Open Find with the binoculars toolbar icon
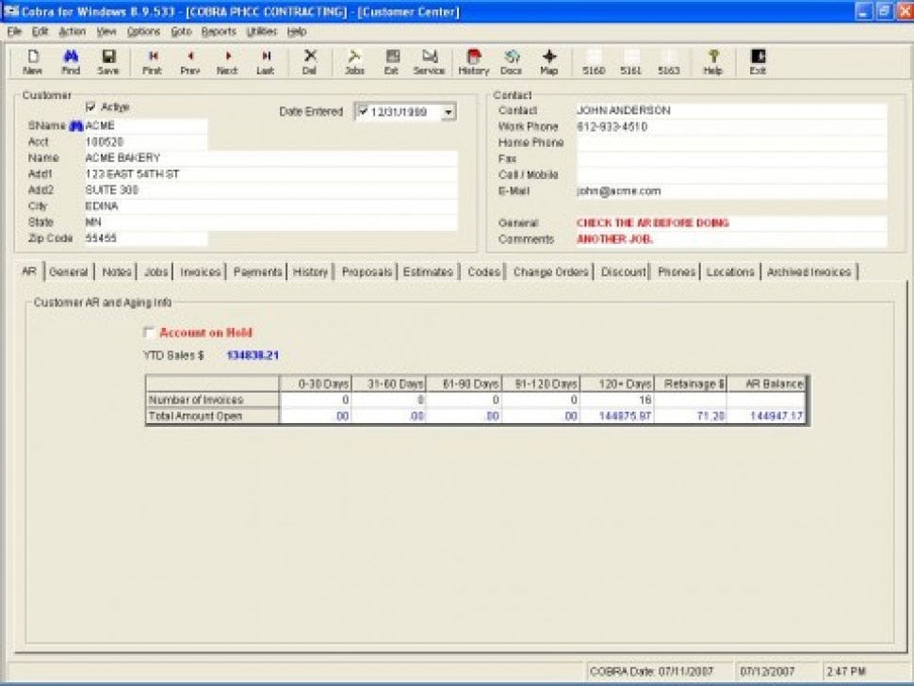Image resolution: width=914 pixels, height=686 pixels. pos(71,62)
